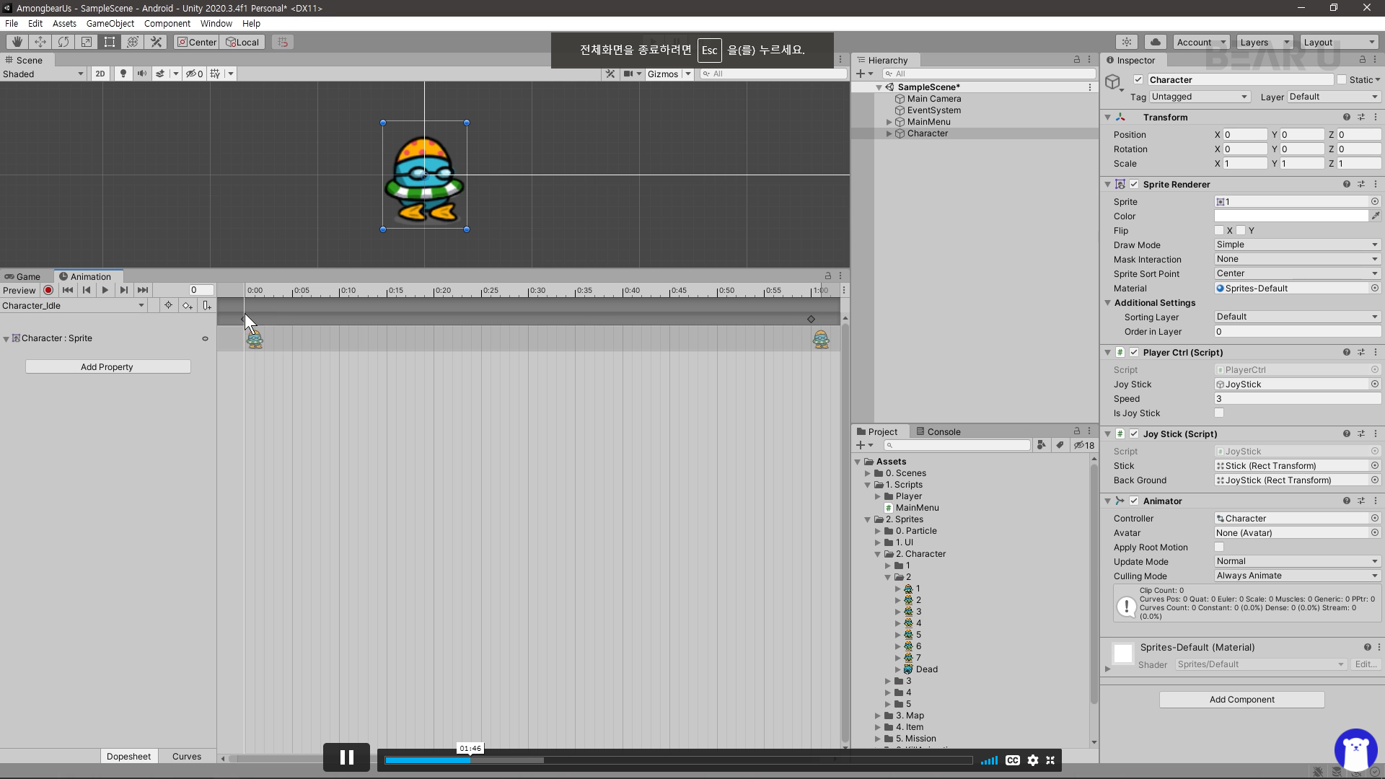The height and width of the screenshot is (779, 1385).
Task: Open the Draw Mode dropdown
Action: [1298, 245]
